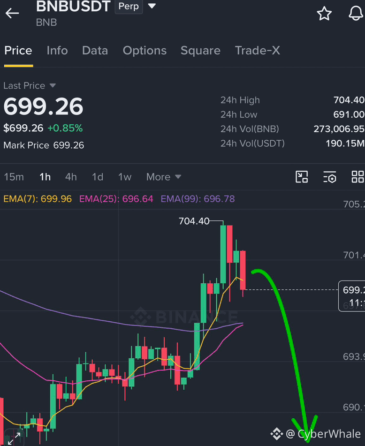The image size is (365, 446).
Task: Click the +0.85% change value
Action: [x=65, y=128]
